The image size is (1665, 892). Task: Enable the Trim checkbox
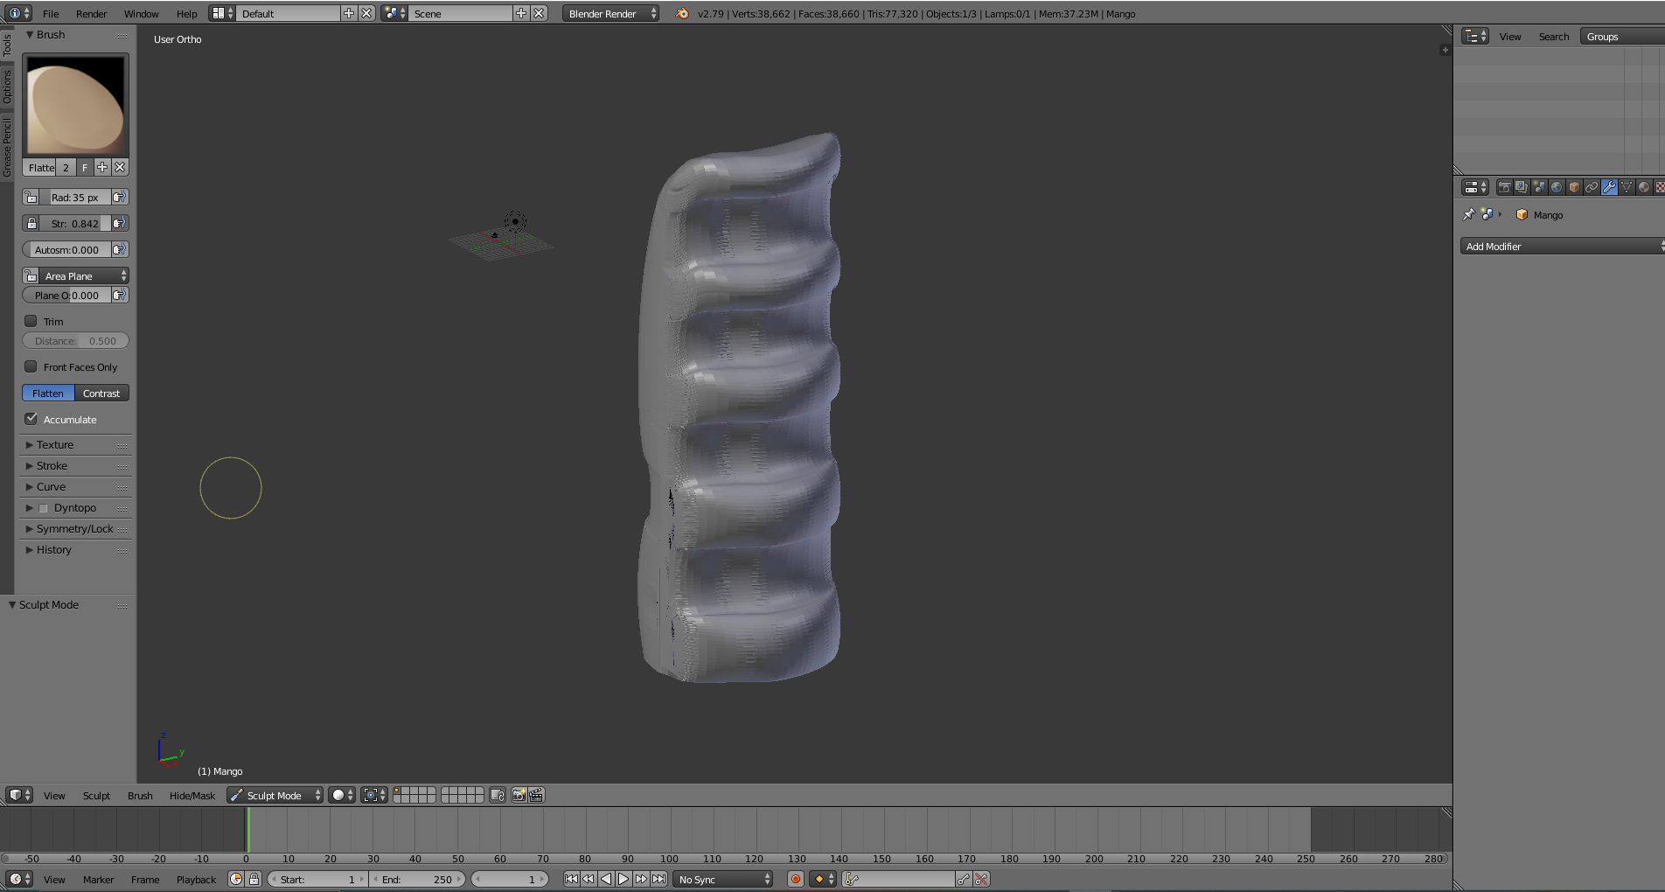tap(31, 321)
